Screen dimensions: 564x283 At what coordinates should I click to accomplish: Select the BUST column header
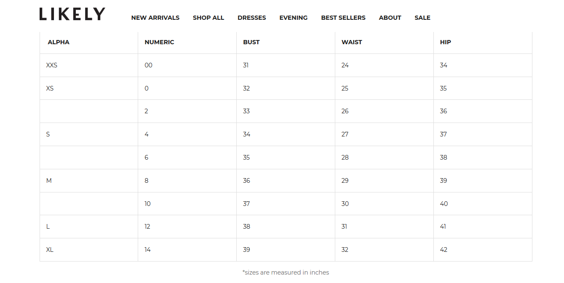[x=251, y=42]
